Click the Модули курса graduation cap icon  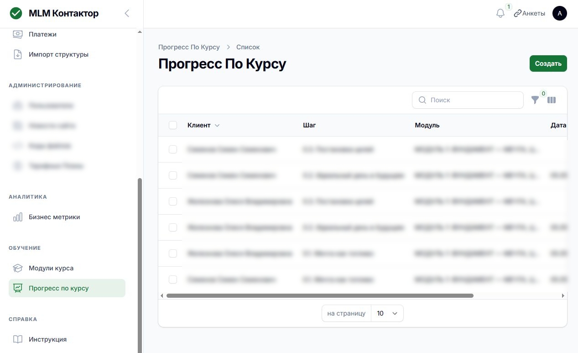pos(18,268)
